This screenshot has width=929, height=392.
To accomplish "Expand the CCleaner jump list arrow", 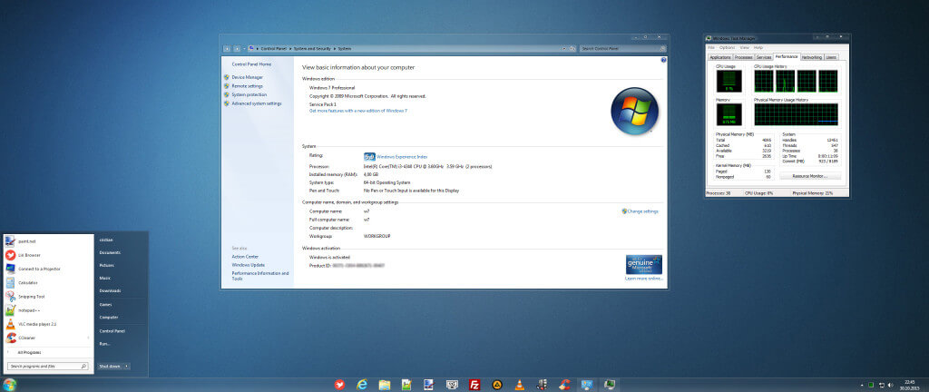I will [x=88, y=337].
